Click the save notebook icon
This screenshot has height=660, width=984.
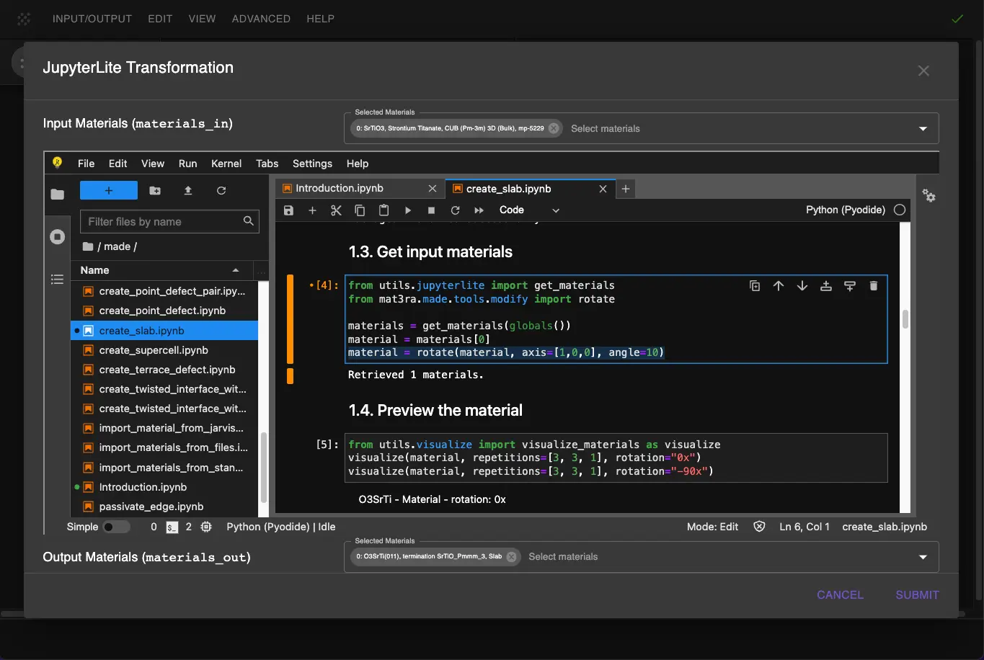[288, 210]
